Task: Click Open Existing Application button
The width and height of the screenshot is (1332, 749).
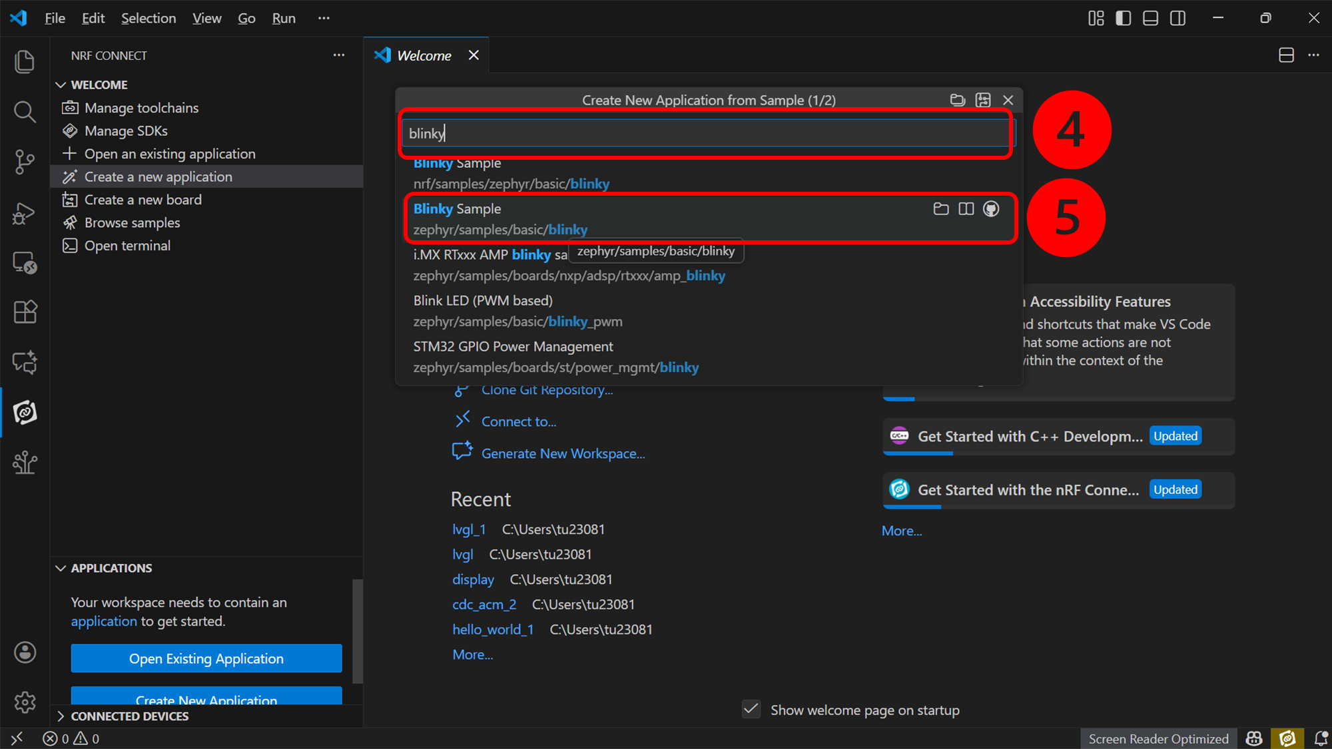Action: coord(206,658)
